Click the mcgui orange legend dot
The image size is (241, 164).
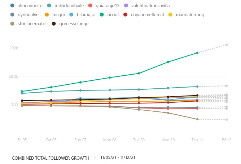click(x=47, y=15)
